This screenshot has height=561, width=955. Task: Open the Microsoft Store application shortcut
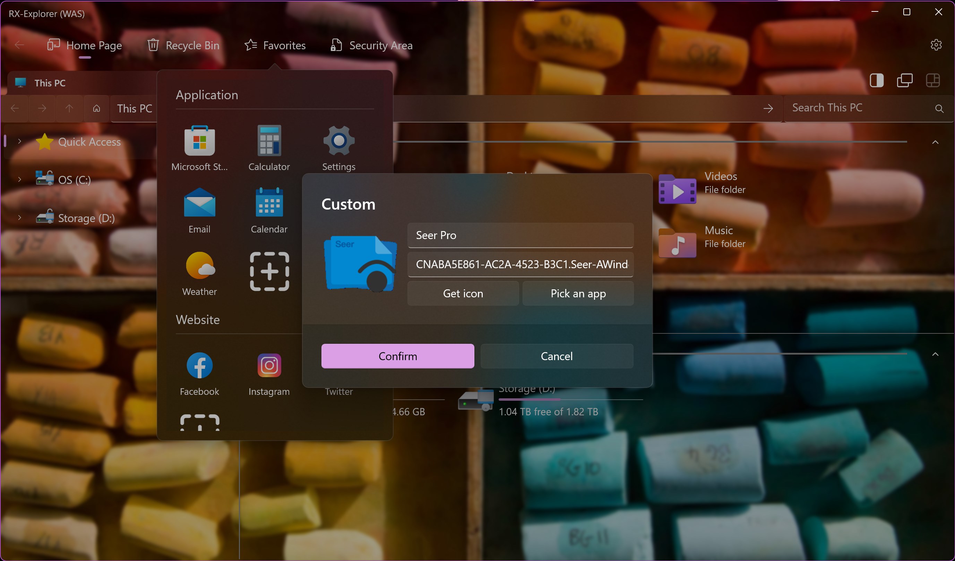[x=199, y=142]
